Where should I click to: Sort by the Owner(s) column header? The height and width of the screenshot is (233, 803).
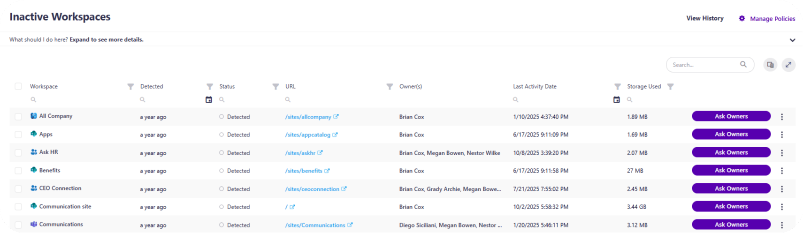411,87
